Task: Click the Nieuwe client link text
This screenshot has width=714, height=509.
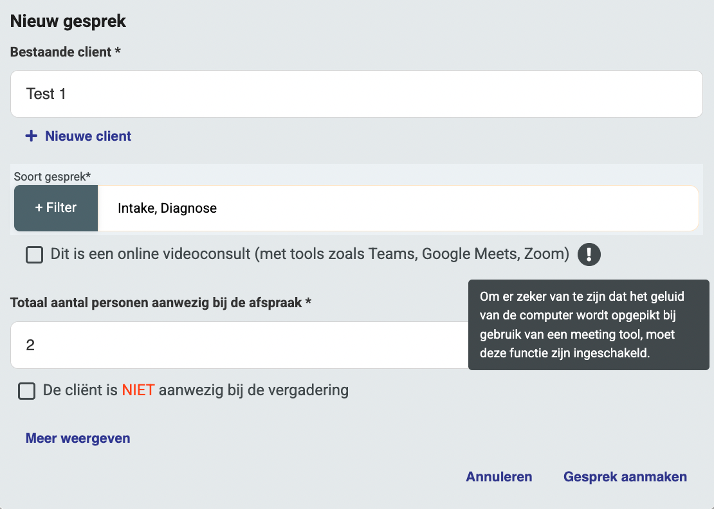Action: click(88, 136)
